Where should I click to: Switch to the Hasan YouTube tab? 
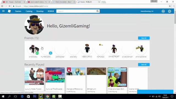[13, 2]
